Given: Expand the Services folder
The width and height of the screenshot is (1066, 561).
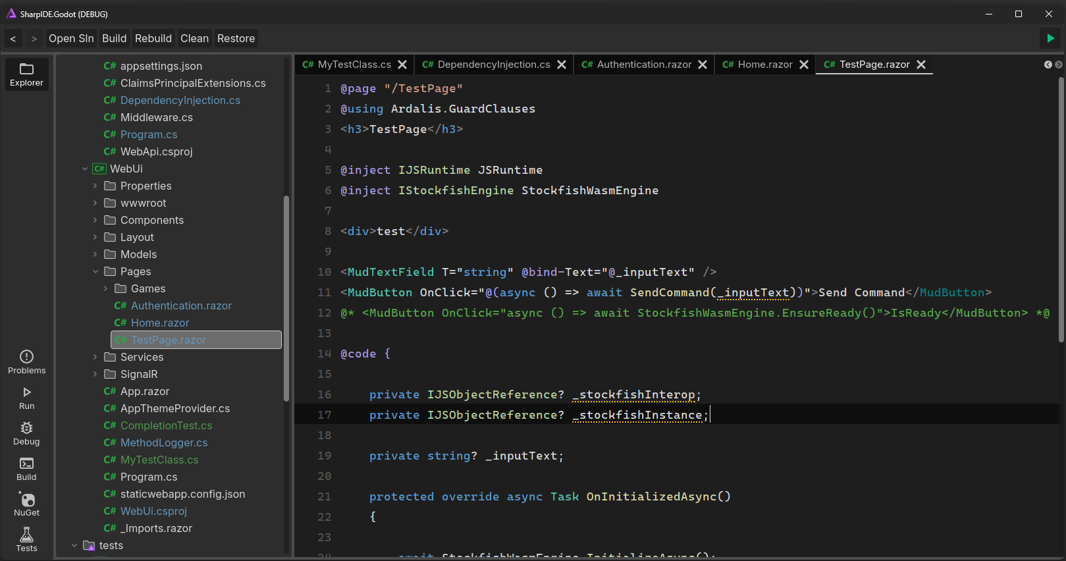Looking at the screenshot, I should 95,357.
